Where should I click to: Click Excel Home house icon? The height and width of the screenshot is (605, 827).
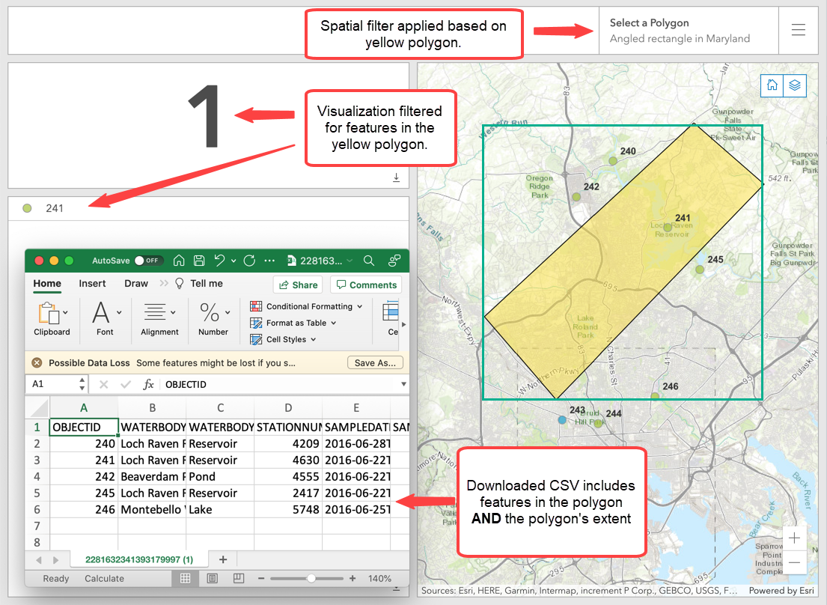[179, 261]
